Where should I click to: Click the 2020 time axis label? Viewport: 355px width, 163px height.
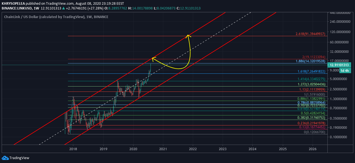pyautogui.click(x=133, y=149)
